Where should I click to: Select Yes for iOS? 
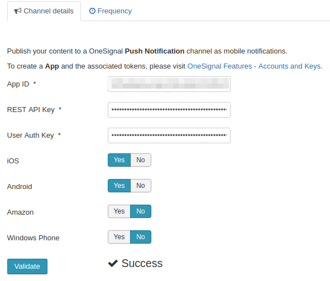click(119, 160)
